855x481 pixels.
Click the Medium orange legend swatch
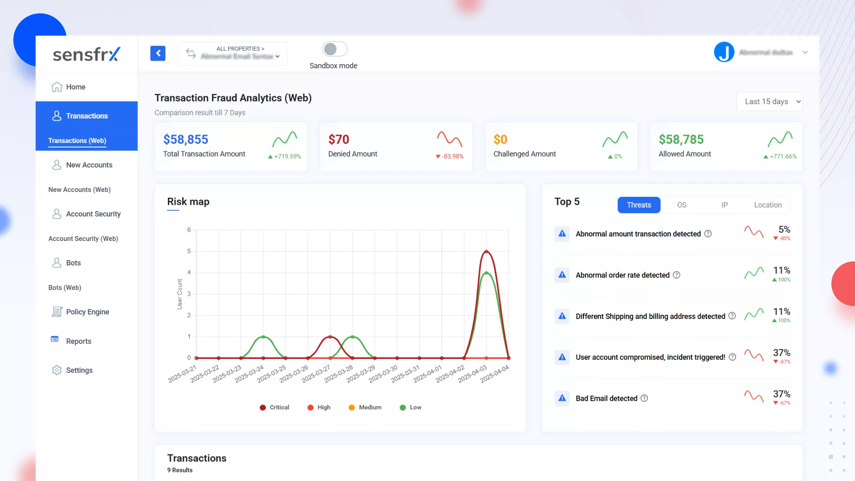(x=352, y=408)
